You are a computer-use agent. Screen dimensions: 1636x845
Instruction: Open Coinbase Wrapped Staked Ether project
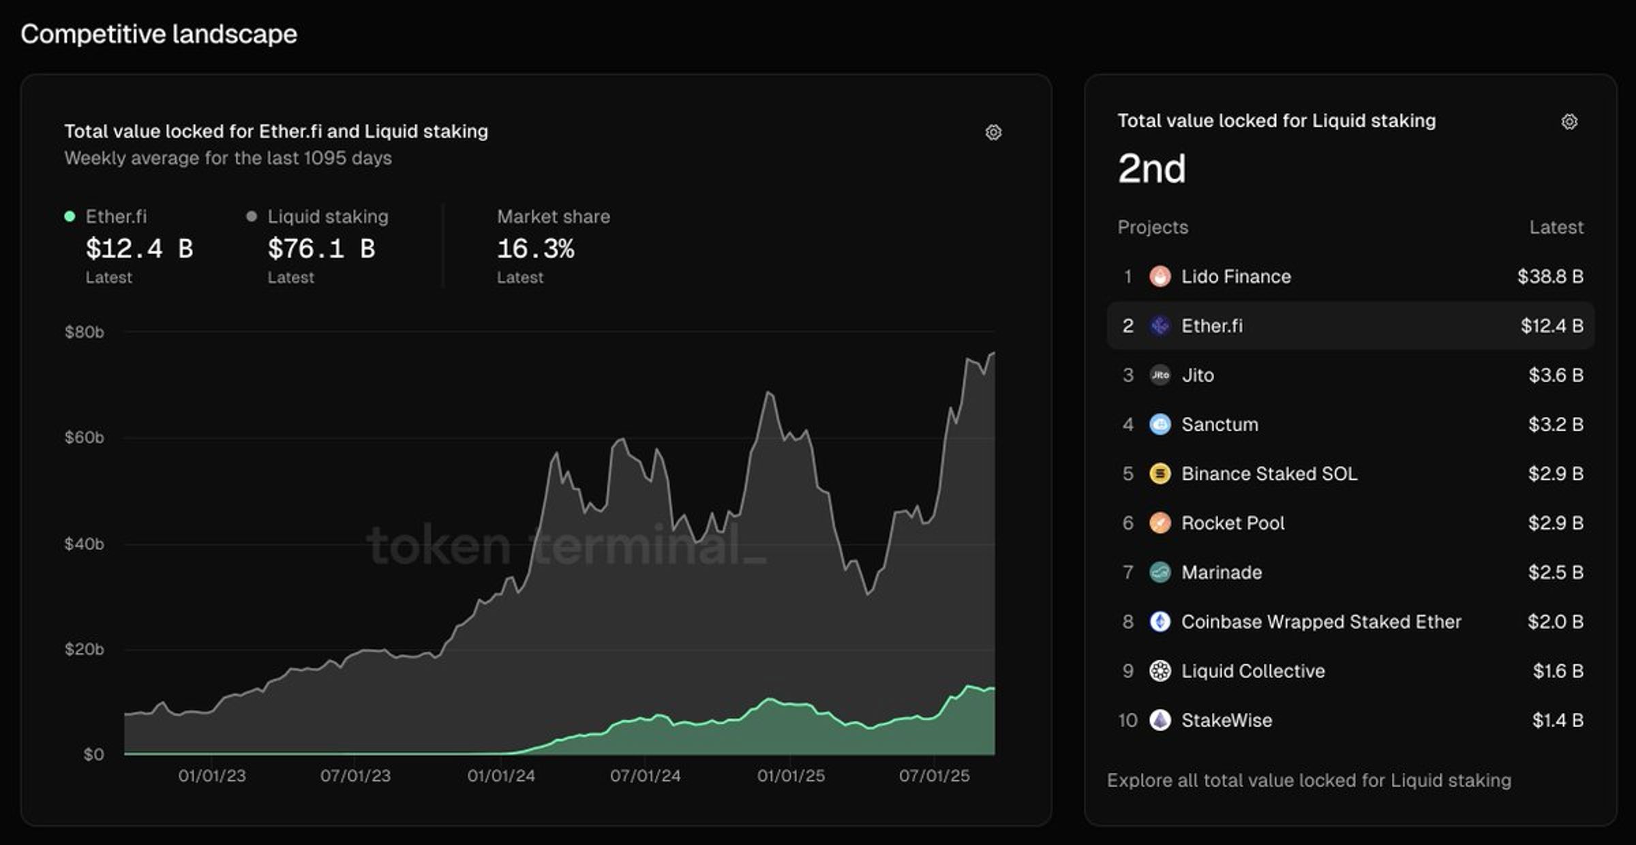coord(1321,621)
